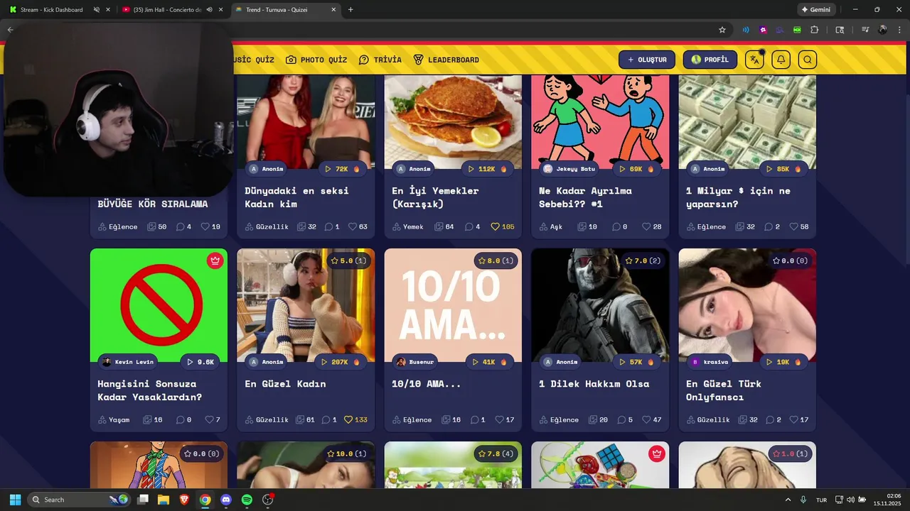Image resolution: width=910 pixels, height=511 pixels.
Task: Click the 5.0 star rating badge
Action: tap(348, 260)
